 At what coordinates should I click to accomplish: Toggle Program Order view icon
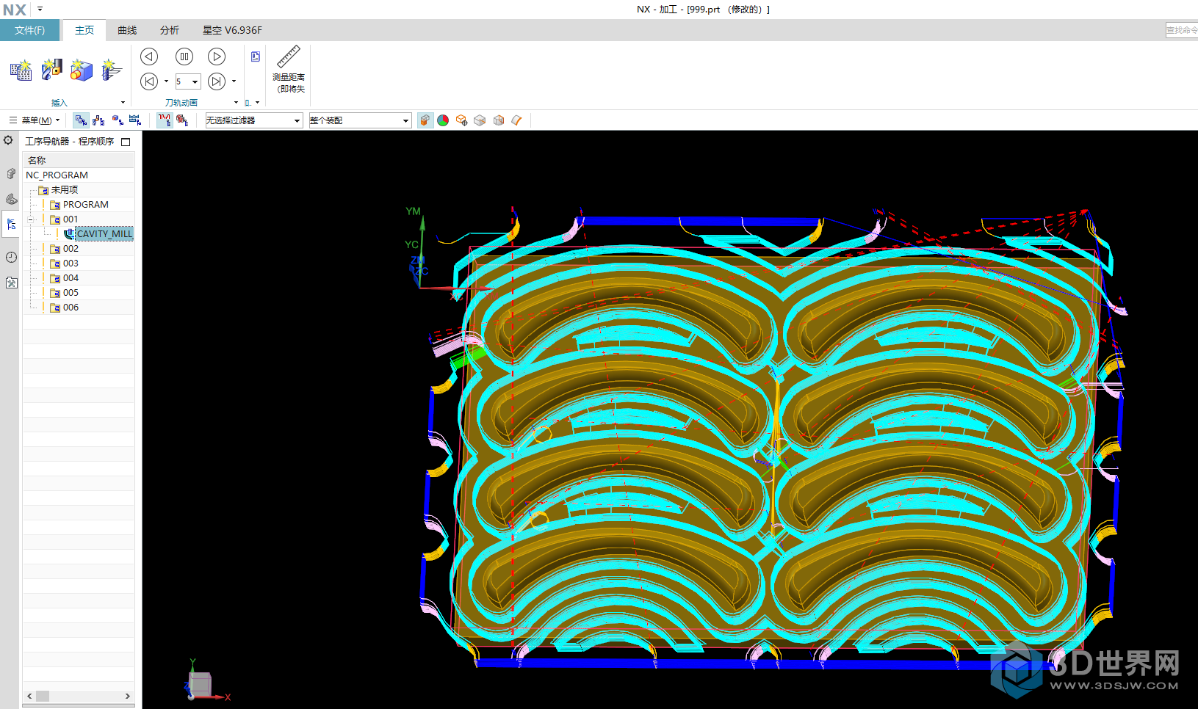pyautogui.click(x=81, y=120)
